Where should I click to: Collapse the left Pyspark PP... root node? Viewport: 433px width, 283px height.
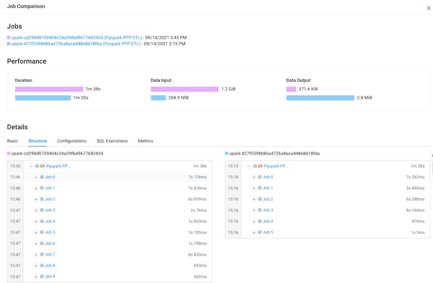(31, 166)
